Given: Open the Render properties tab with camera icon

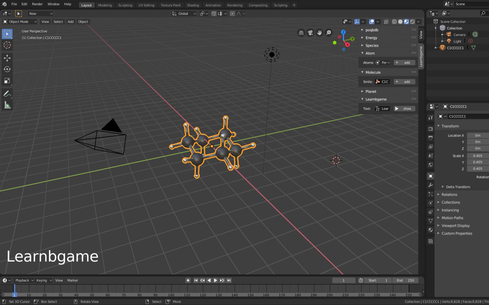Looking at the screenshot, I should (430, 129).
